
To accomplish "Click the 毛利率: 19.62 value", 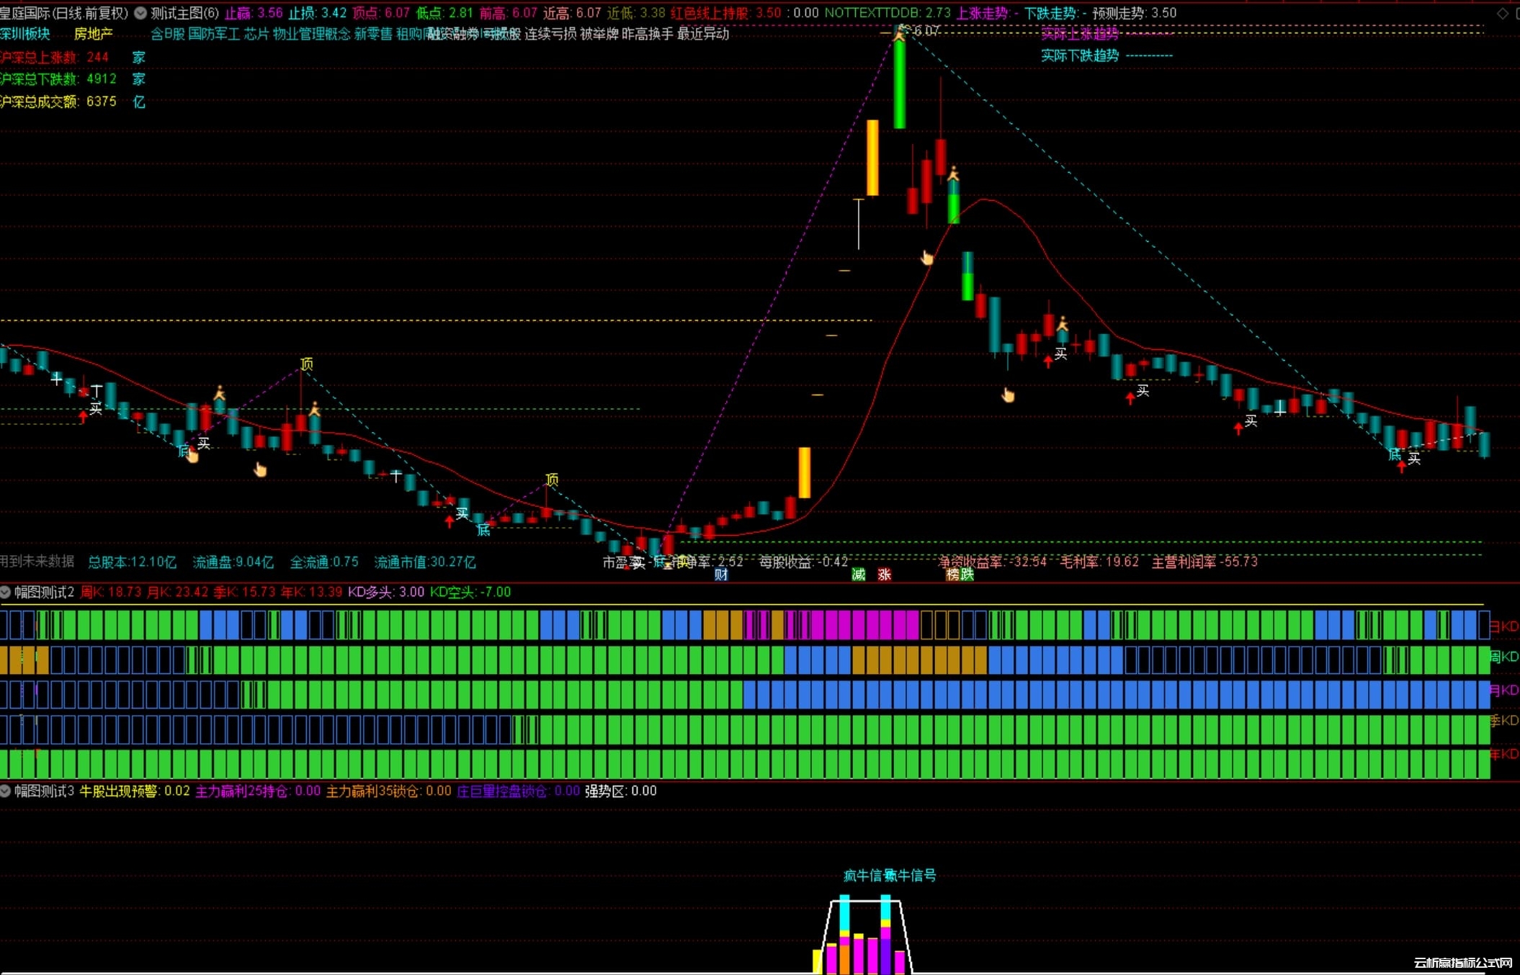I will [1100, 562].
